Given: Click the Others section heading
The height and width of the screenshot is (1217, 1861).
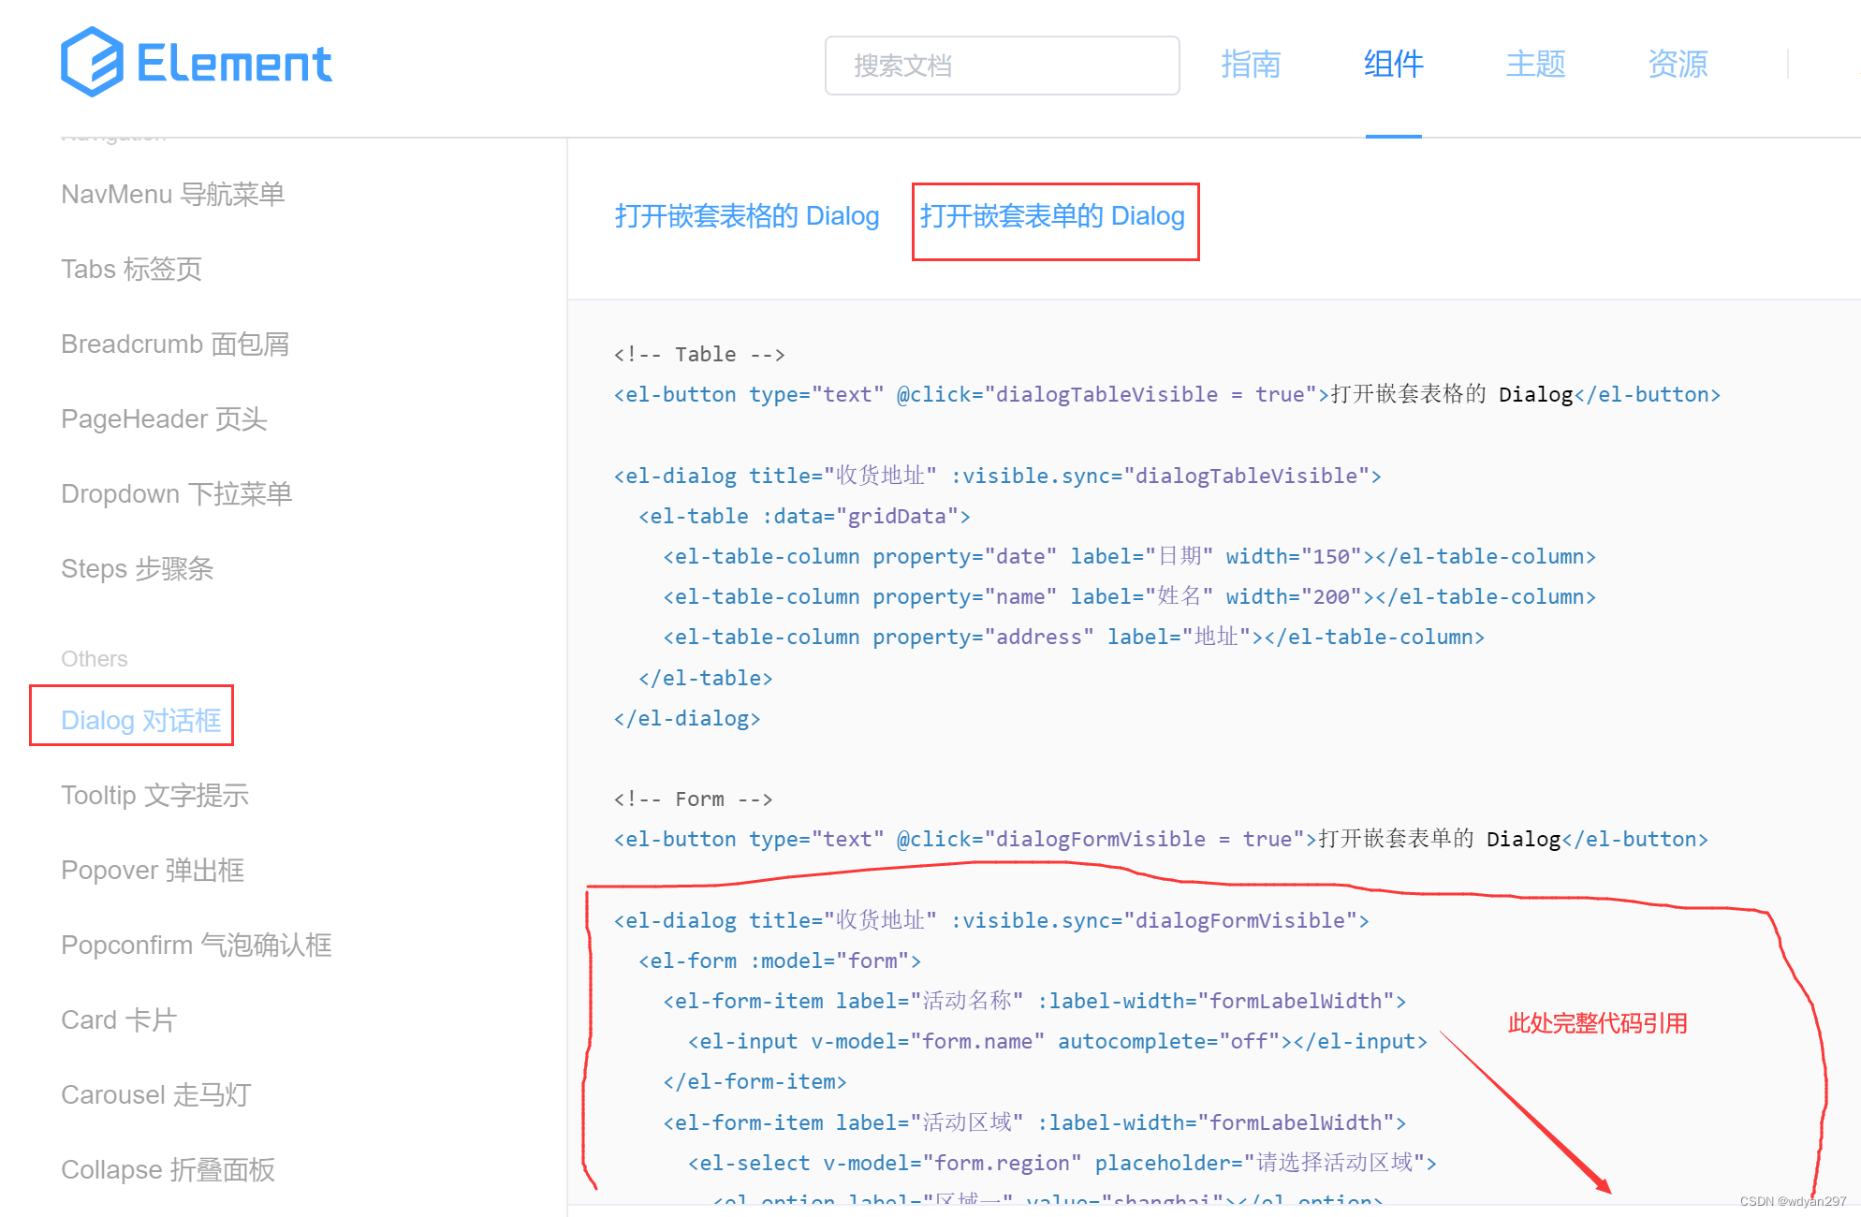Looking at the screenshot, I should click(x=95, y=658).
